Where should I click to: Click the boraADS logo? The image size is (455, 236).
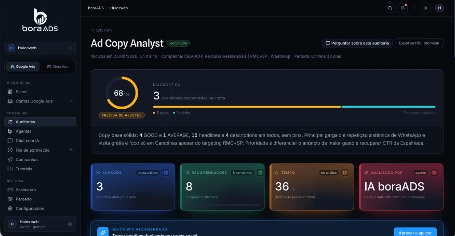[40, 20]
